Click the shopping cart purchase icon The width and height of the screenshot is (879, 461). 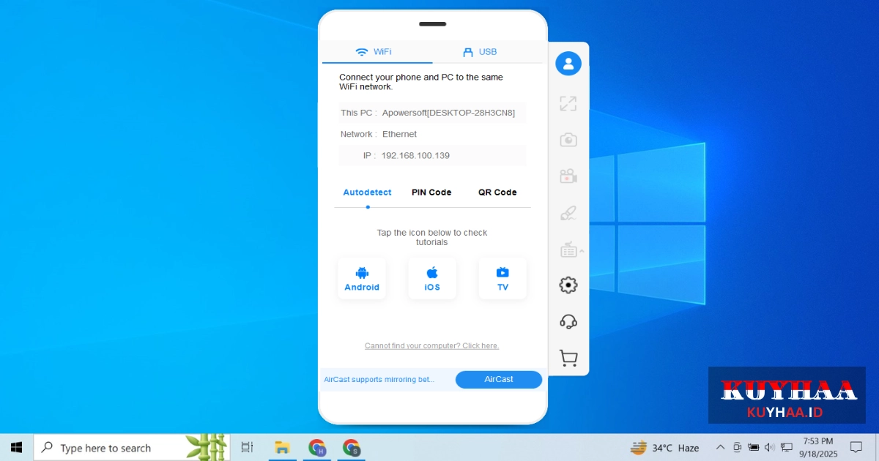pyautogui.click(x=568, y=358)
